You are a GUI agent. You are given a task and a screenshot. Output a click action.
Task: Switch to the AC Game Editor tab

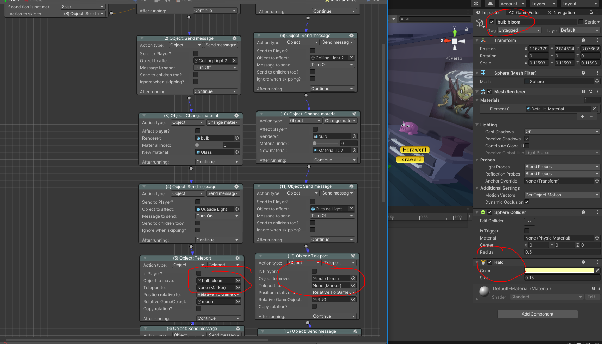tap(524, 13)
